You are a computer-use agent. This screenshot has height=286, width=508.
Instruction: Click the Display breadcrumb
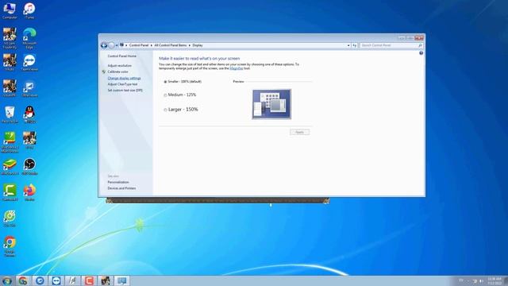(198, 45)
